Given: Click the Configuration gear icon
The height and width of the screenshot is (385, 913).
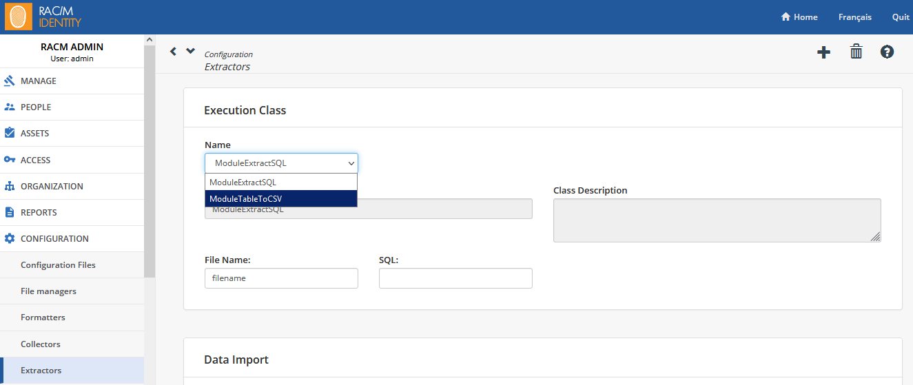Looking at the screenshot, I should pyautogui.click(x=10, y=238).
